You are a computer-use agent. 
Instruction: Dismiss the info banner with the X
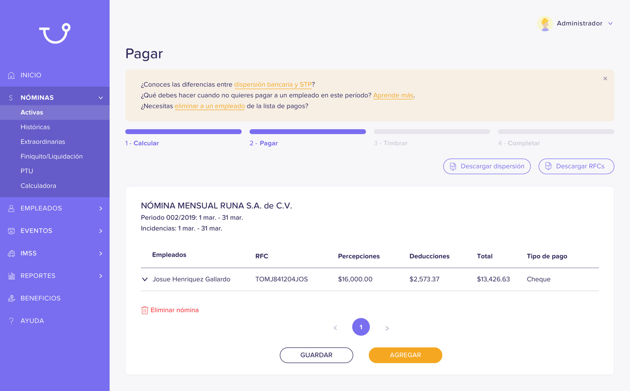tap(605, 78)
